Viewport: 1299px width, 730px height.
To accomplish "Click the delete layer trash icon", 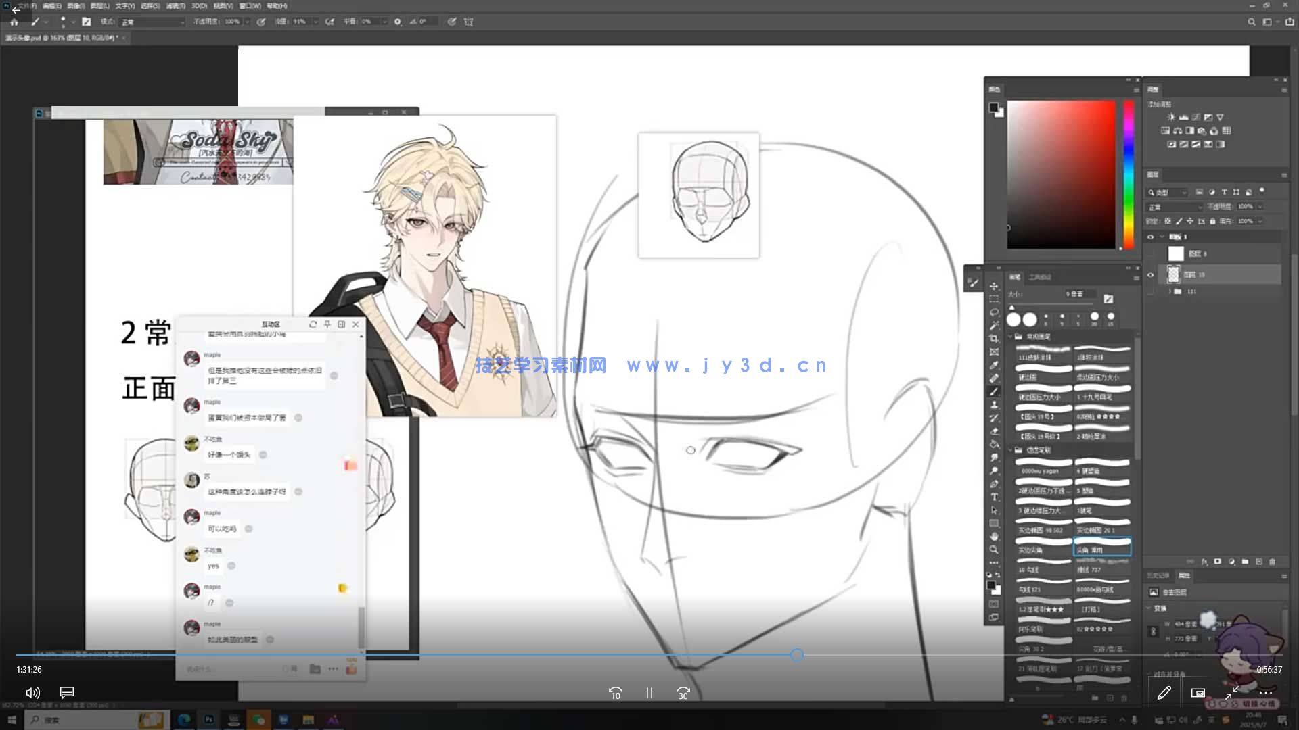I will click(x=1272, y=562).
